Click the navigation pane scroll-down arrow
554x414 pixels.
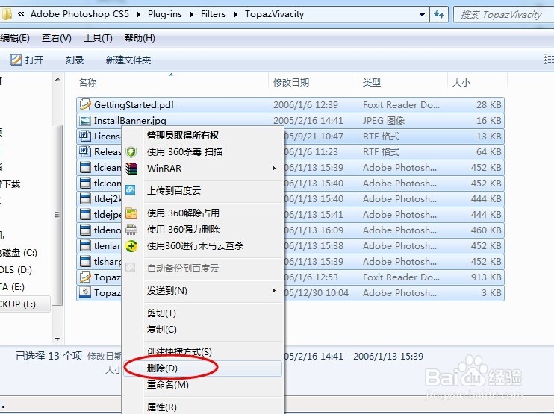(57, 339)
